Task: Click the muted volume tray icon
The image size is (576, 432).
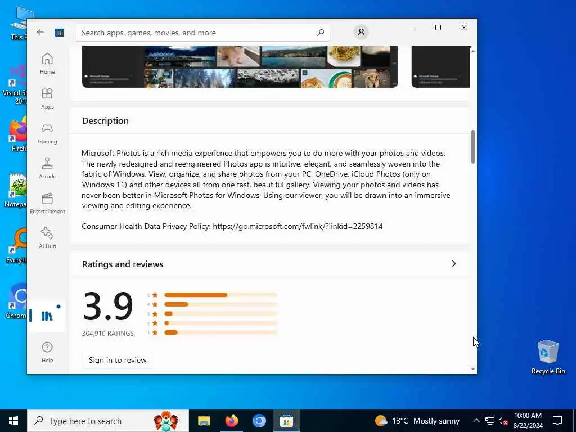Action: pos(503,421)
